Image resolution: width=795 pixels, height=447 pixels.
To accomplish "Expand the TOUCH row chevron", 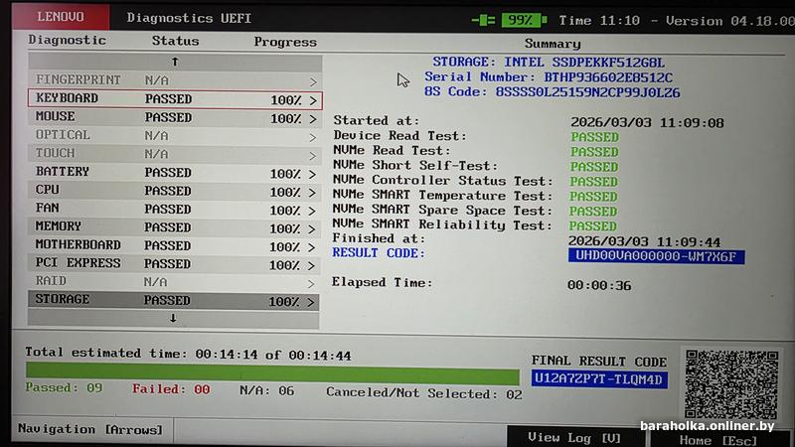I will tap(312, 156).
